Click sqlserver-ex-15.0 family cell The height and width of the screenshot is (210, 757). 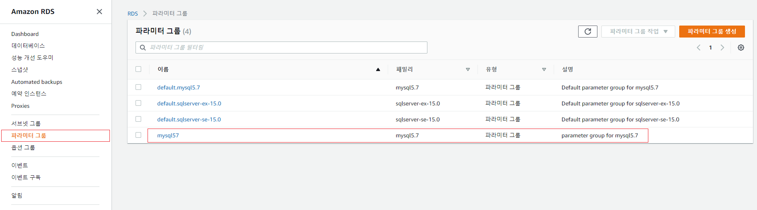coord(418,103)
